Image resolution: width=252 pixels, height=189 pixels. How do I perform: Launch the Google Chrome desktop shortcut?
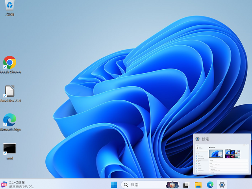click(9, 63)
